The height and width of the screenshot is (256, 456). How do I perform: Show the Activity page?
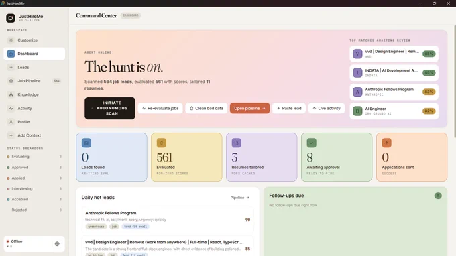pos(34,108)
